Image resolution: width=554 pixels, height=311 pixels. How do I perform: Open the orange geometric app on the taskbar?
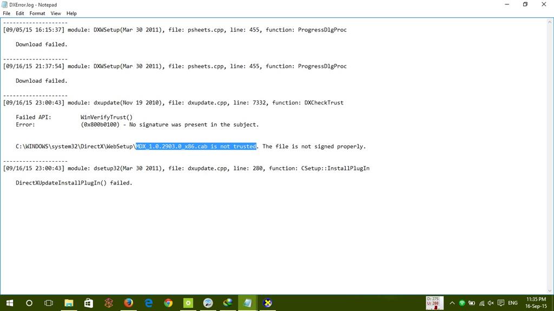pyautogui.click(x=108, y=303)
